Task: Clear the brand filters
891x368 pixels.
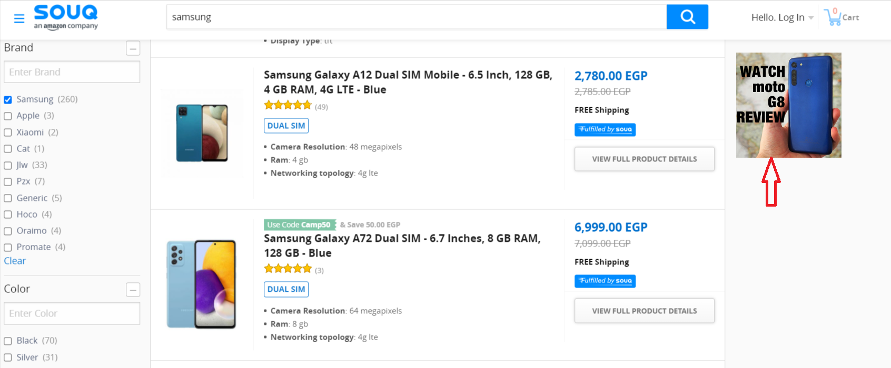Action: click(15, 261)
